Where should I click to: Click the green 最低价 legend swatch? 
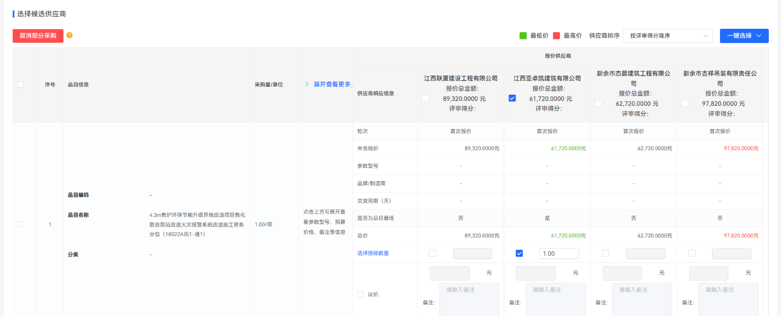[x=523, y=36]
